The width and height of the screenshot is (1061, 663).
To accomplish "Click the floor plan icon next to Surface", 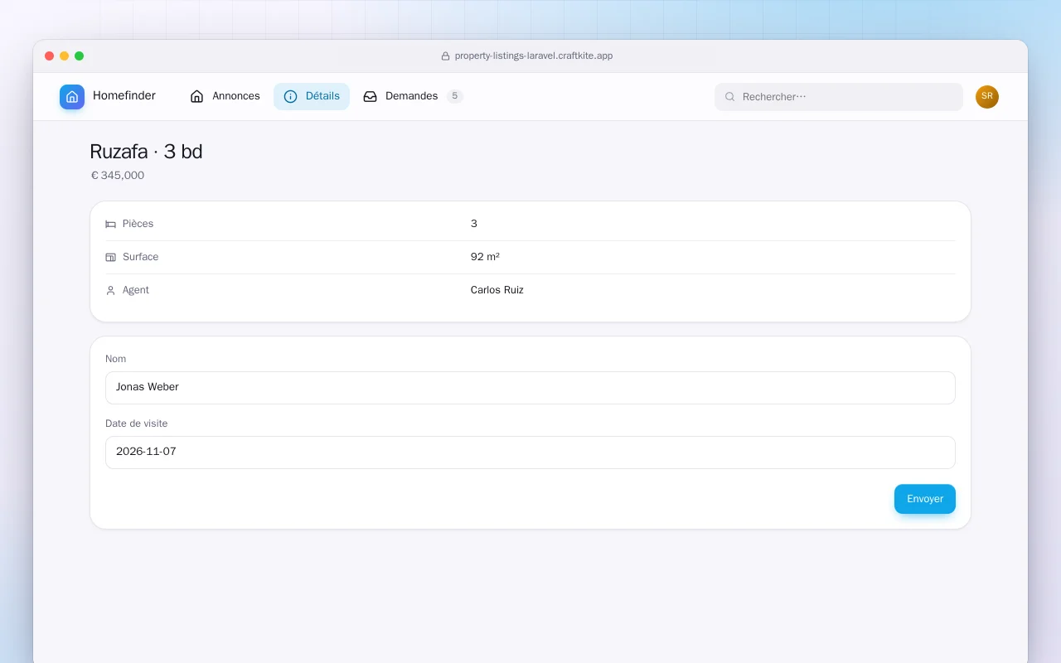I will tap(111, 257).
